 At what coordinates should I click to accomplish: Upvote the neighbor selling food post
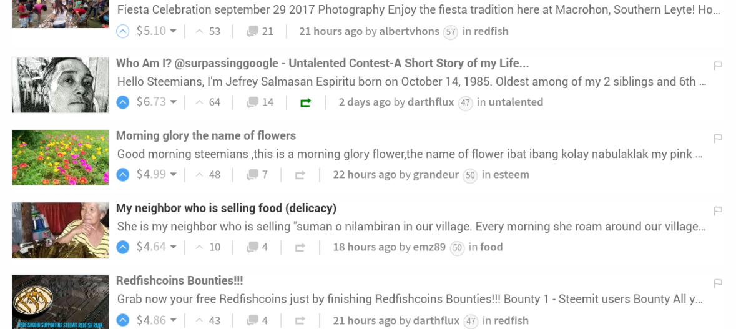[124, 247]
